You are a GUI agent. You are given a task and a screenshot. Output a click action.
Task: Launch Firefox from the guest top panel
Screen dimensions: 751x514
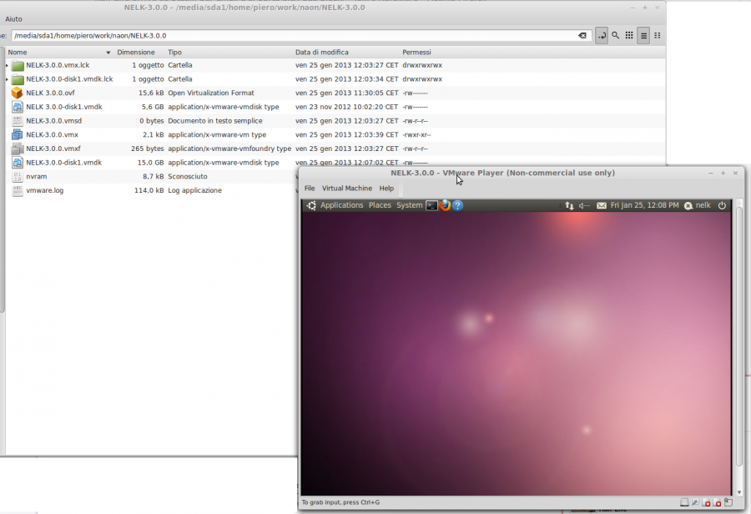(x=445, y=205)
